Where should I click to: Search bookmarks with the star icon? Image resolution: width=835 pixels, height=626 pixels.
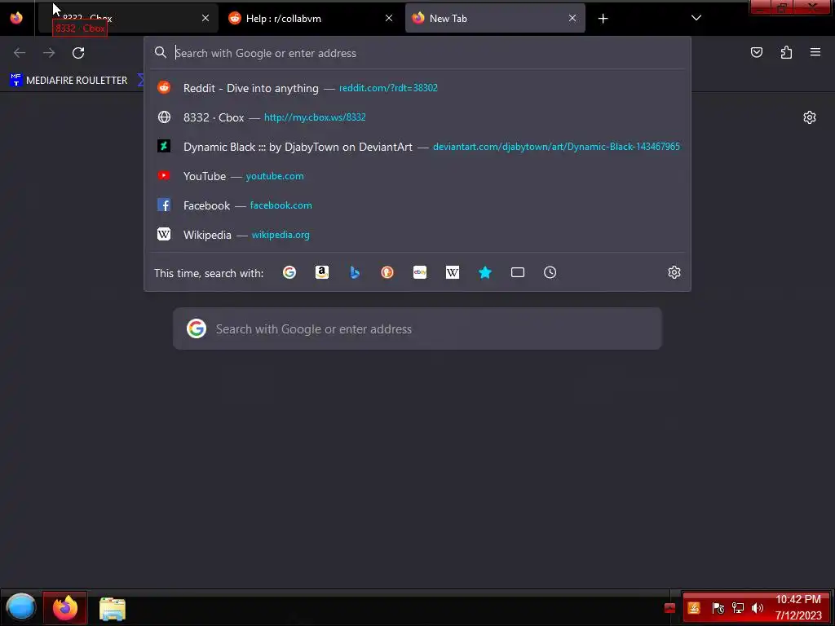[x=485, y=272]
